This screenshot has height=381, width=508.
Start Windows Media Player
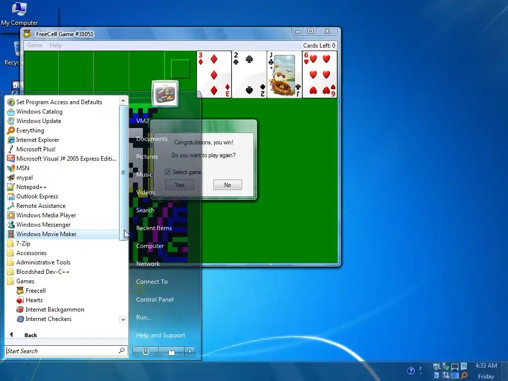(42, 215)
